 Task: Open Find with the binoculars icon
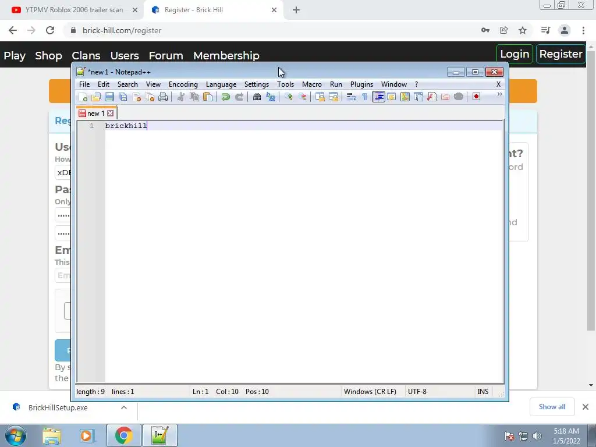257,97
